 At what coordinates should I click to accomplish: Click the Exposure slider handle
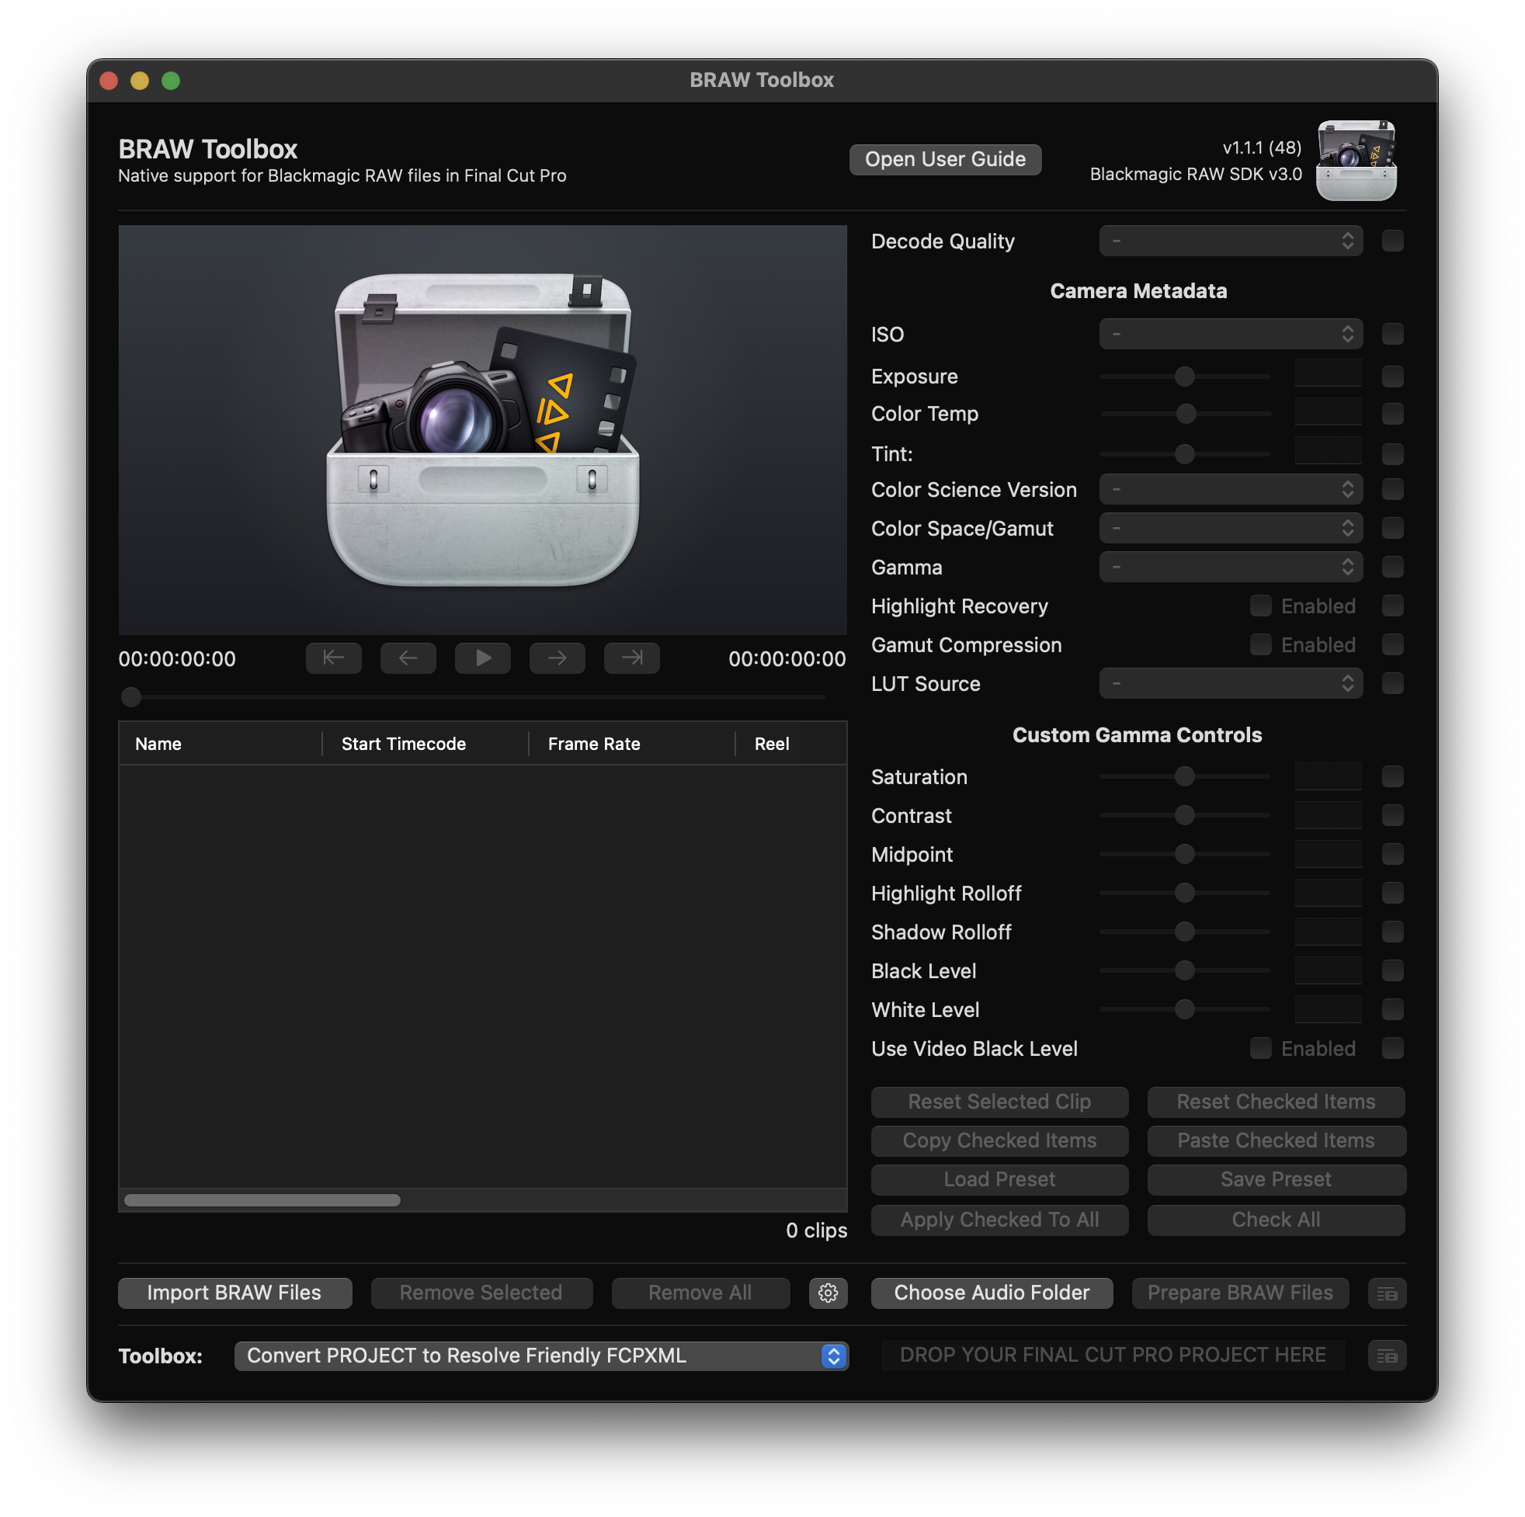[x=1184, y=377]
